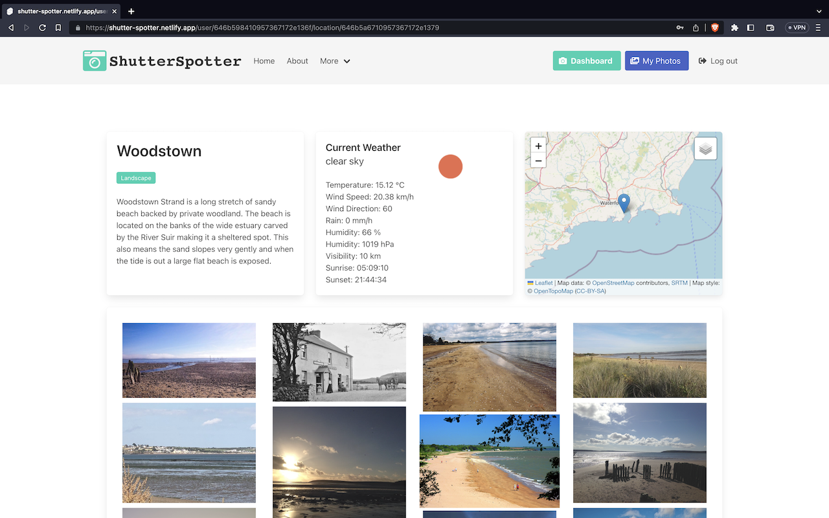Screen dimensions: 829x518
Task: Zoom out on the map with the minus icon
Action: [538, 161]
